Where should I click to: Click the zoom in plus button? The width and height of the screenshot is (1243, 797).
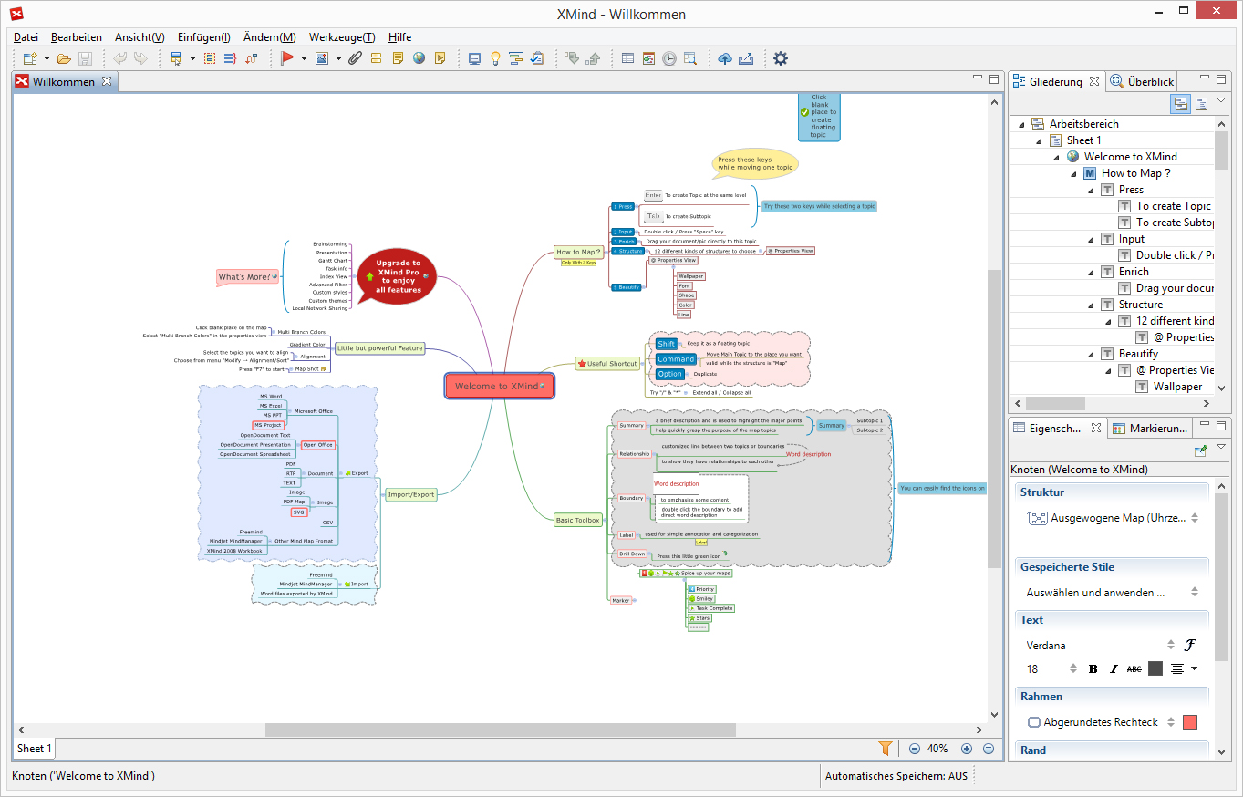point(967,749)
